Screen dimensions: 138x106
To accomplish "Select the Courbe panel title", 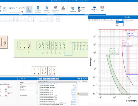I will coord(127,17).
